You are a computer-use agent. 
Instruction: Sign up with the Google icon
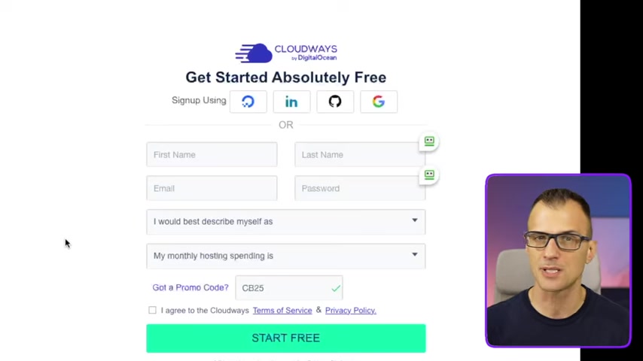379,102
